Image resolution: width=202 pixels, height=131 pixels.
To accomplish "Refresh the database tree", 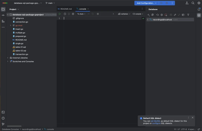I will coord(157,15).
